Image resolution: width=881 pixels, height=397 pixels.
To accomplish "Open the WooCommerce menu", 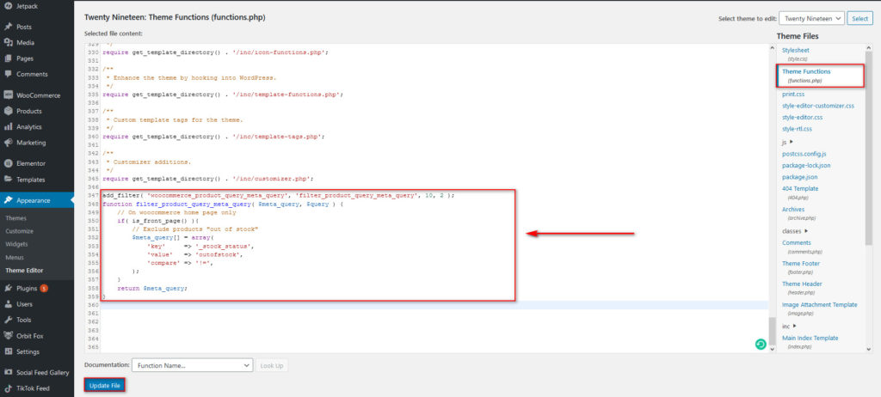I will click(x=36, y=95).
